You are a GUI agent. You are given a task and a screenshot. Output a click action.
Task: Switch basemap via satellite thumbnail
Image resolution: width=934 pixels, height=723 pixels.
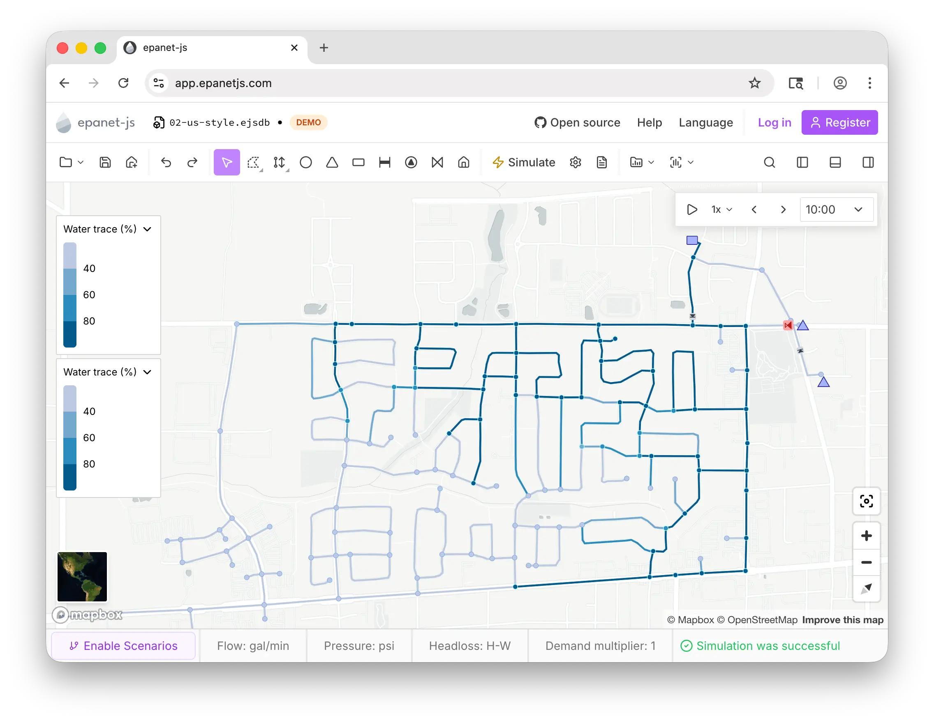point(82,576)
